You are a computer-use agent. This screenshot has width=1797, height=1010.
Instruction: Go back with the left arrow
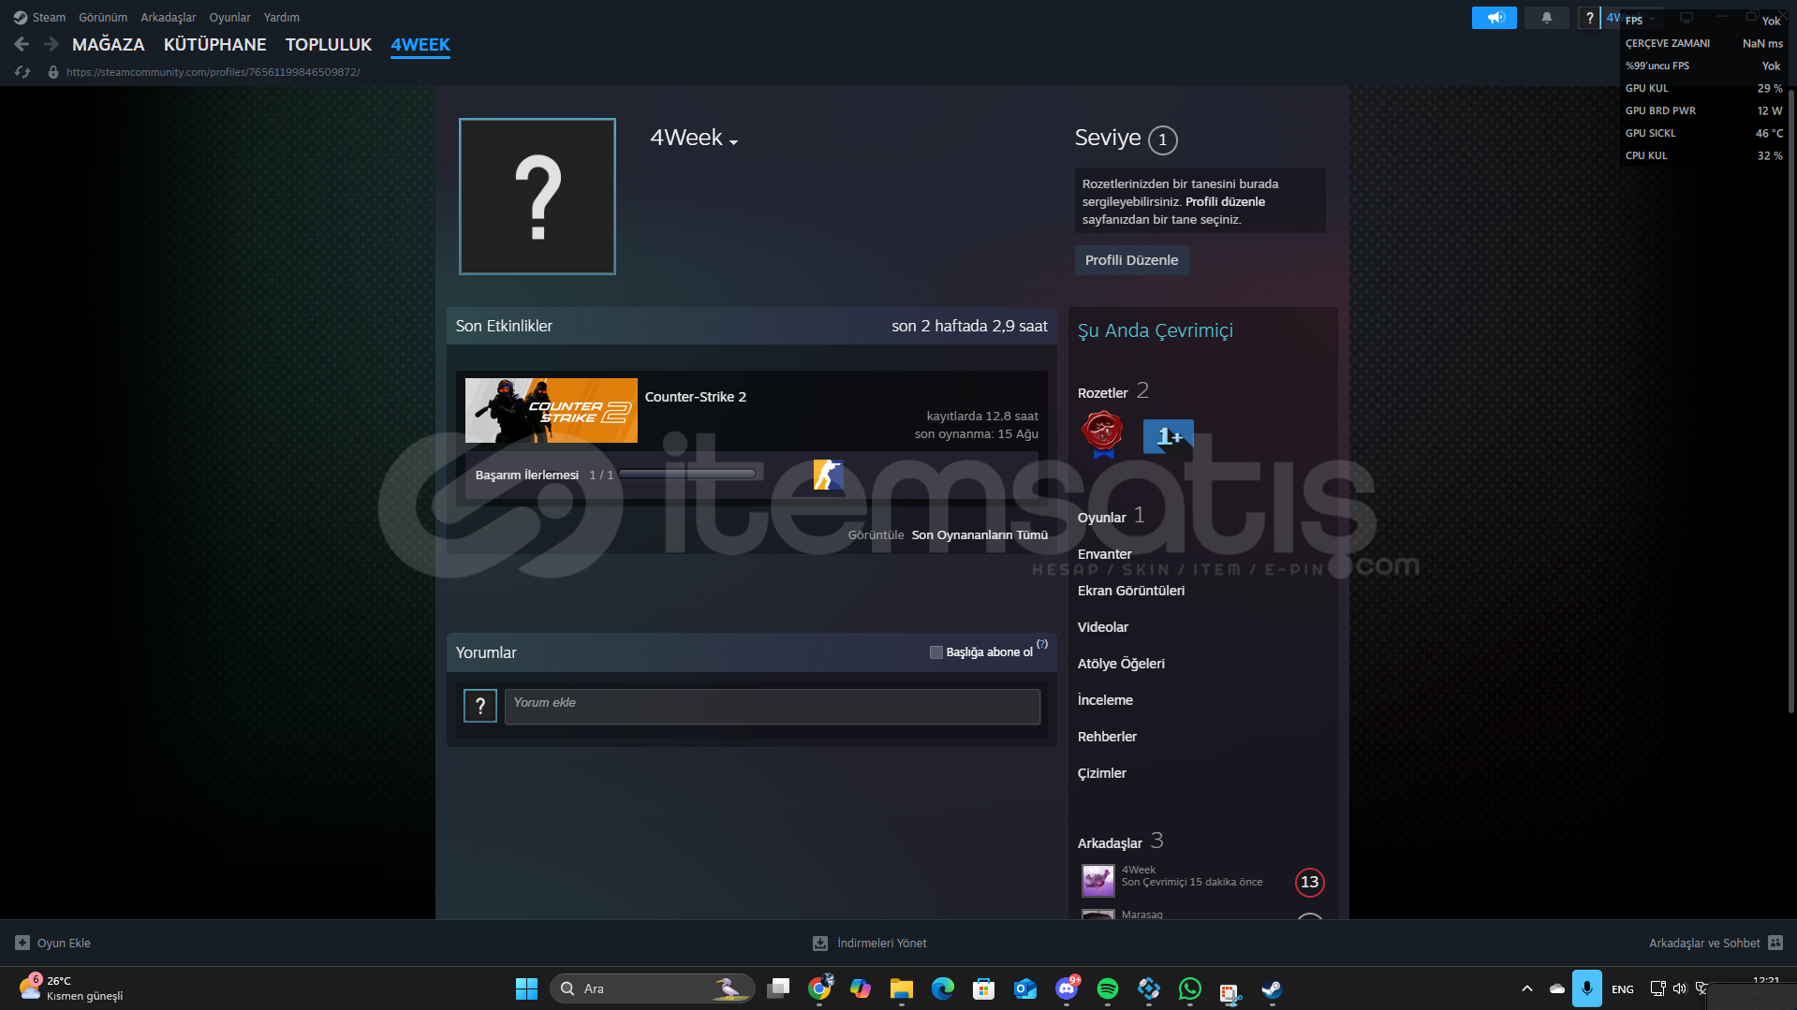point(22,44)
